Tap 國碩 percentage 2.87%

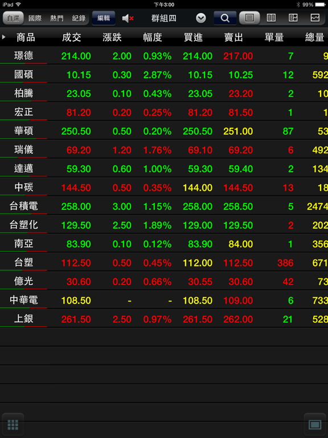click(x=157, y=75)
